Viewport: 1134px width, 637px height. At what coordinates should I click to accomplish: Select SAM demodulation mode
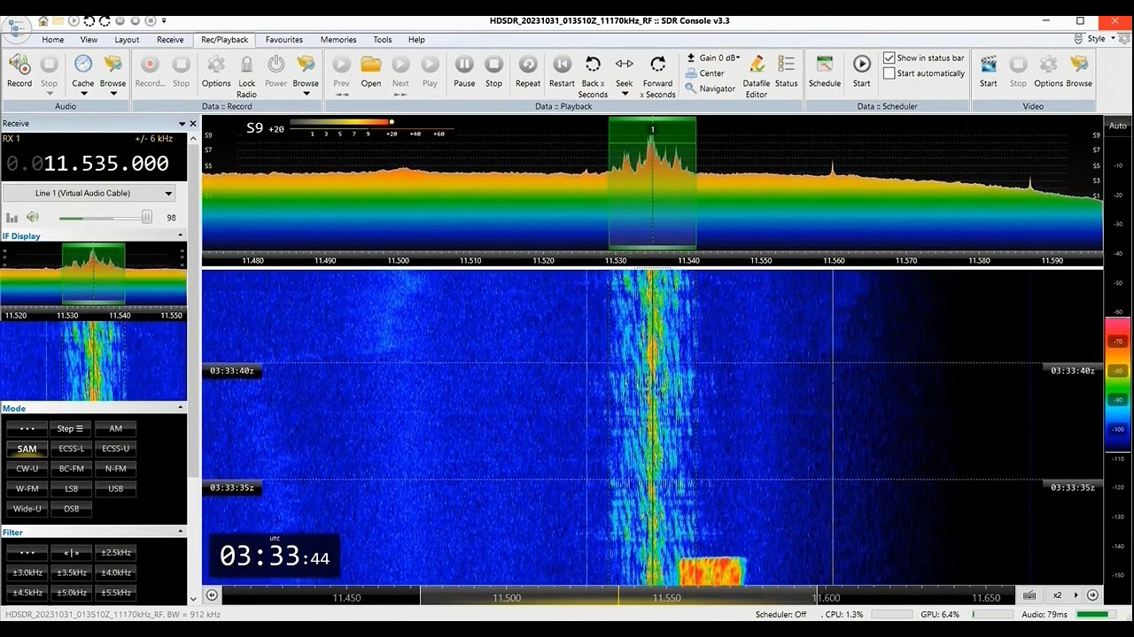pyautogui.click(x=27, y=449)
